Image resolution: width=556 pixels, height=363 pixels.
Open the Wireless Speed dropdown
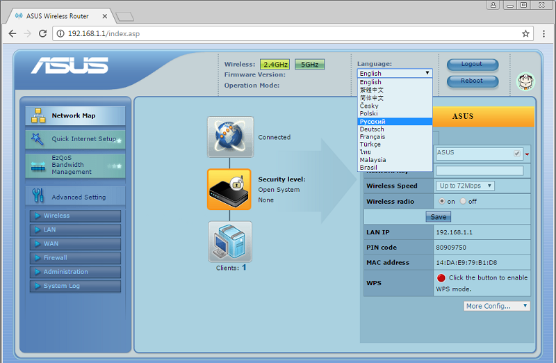click(465, 186)
